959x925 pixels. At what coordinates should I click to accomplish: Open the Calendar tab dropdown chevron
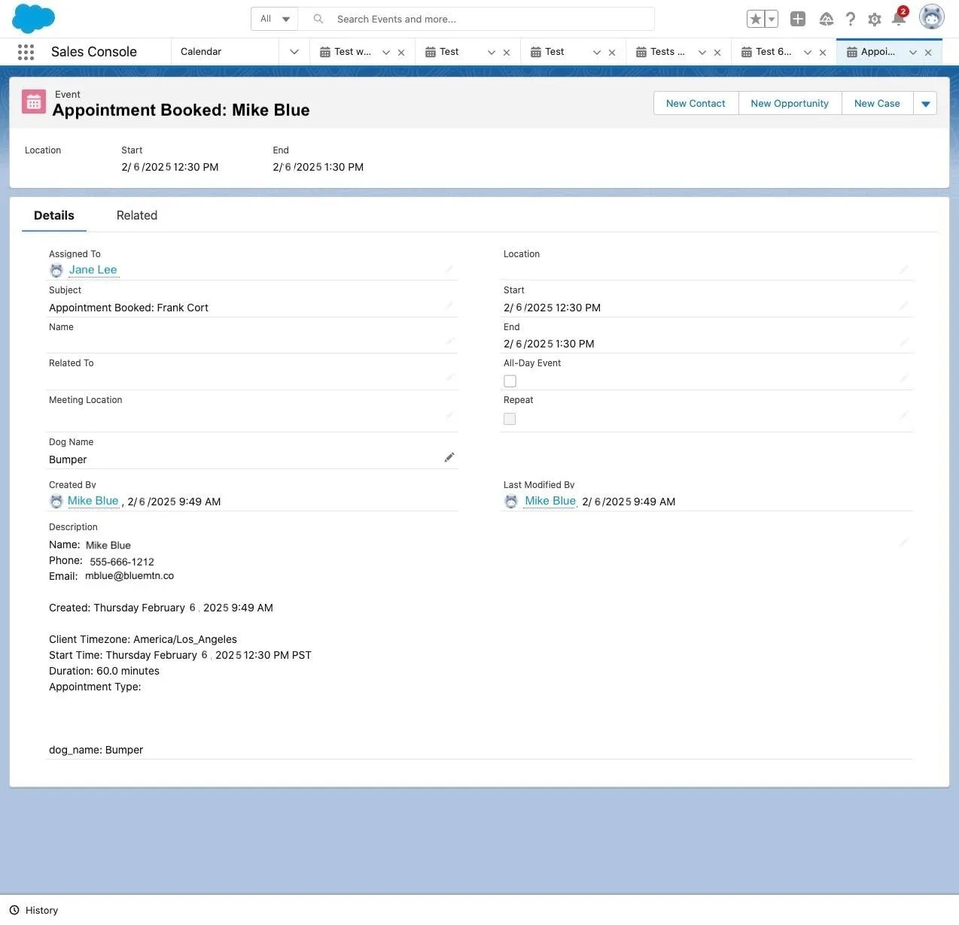(294, 51)
